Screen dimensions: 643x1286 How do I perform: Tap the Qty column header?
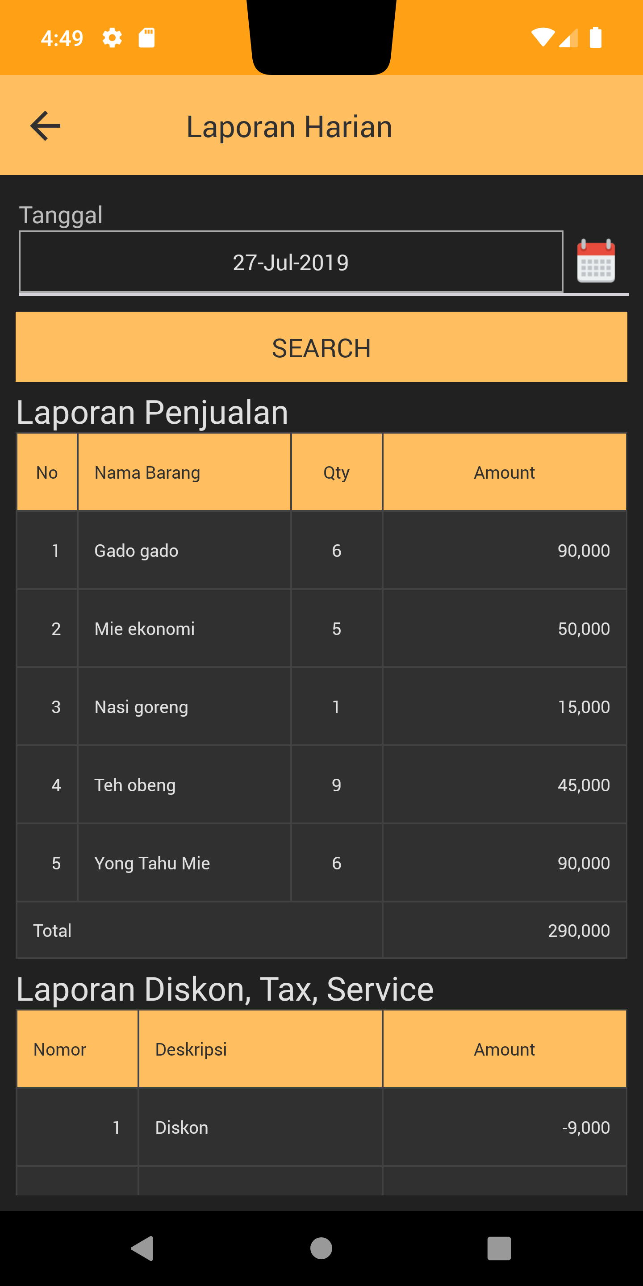pos(336,472)
